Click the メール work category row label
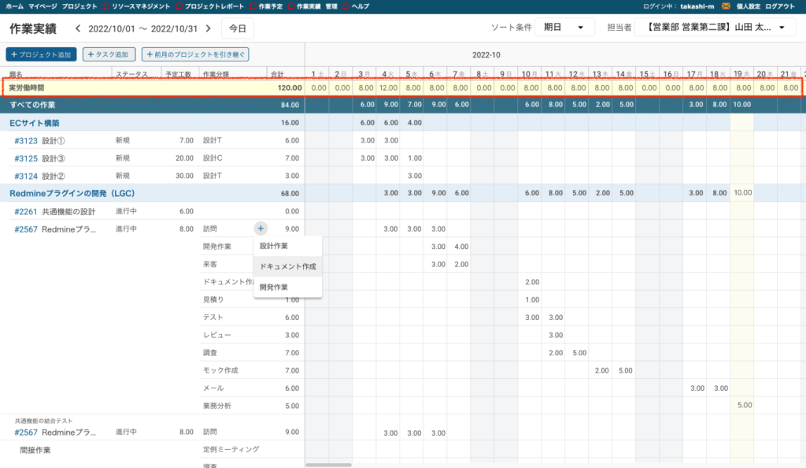The image size is (806, 468). pyautogui.click(x=213, y=388)
